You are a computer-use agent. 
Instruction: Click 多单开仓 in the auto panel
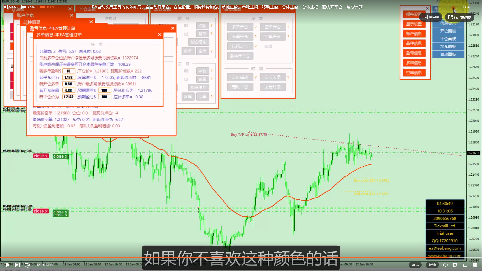240,27
